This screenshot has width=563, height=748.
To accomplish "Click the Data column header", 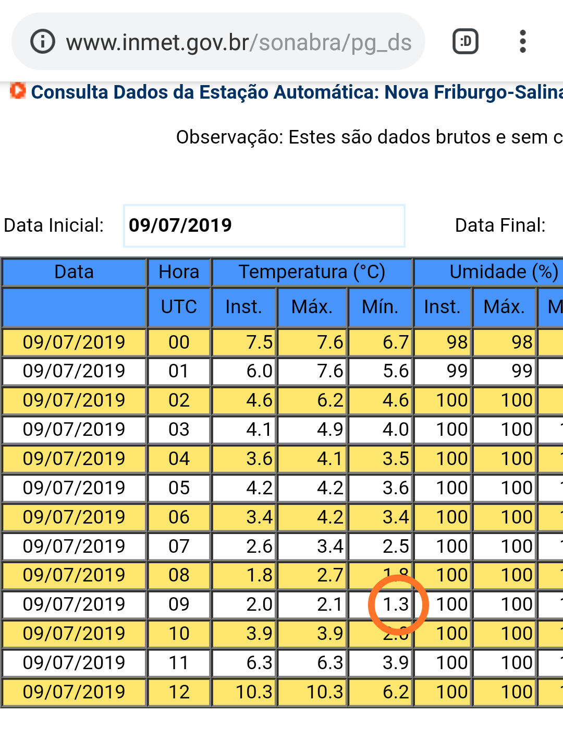I will [x=74, y=272].
